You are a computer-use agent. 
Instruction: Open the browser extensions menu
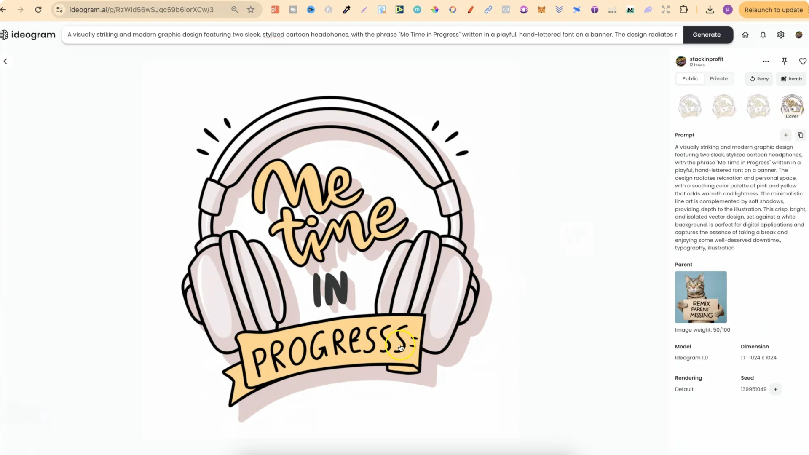684,9
